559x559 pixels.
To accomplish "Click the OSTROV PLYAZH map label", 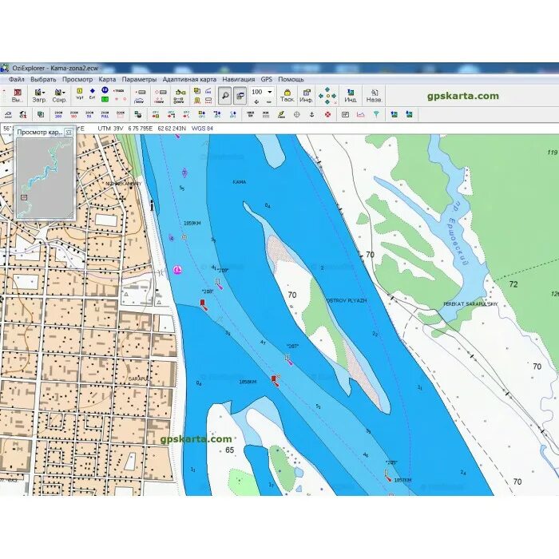I will [x=347, y=300].
